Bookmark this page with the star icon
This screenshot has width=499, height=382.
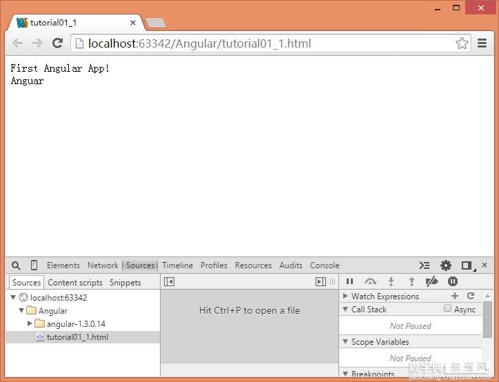pyautogui.click(x=462, y=43)
